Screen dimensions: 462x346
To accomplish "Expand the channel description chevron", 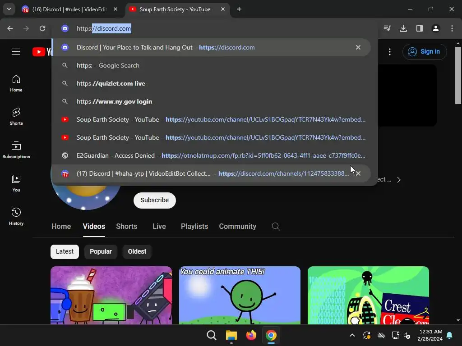I will point(399,180).
